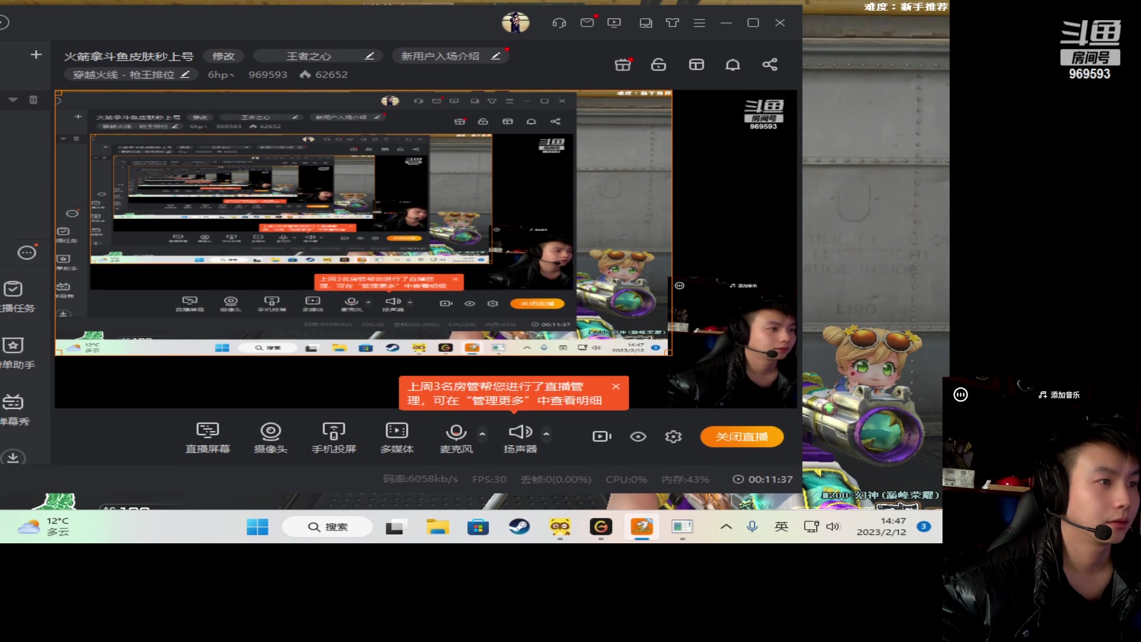The image size is (1141, 642).
Task: Open the notification bell icon
Action: tap(733, 64)
